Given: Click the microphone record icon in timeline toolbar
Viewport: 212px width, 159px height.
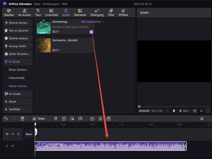Looking at the screenshot, I should tap(202, 119).
